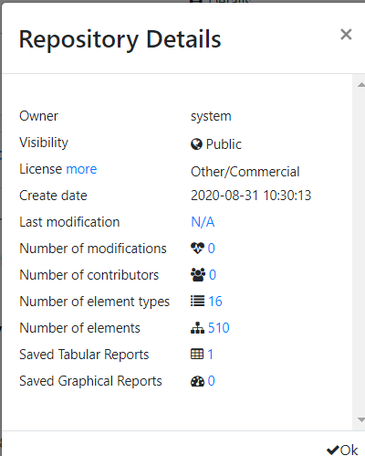Open the 16 element types link
365x456 pixels.
point(215,302)
